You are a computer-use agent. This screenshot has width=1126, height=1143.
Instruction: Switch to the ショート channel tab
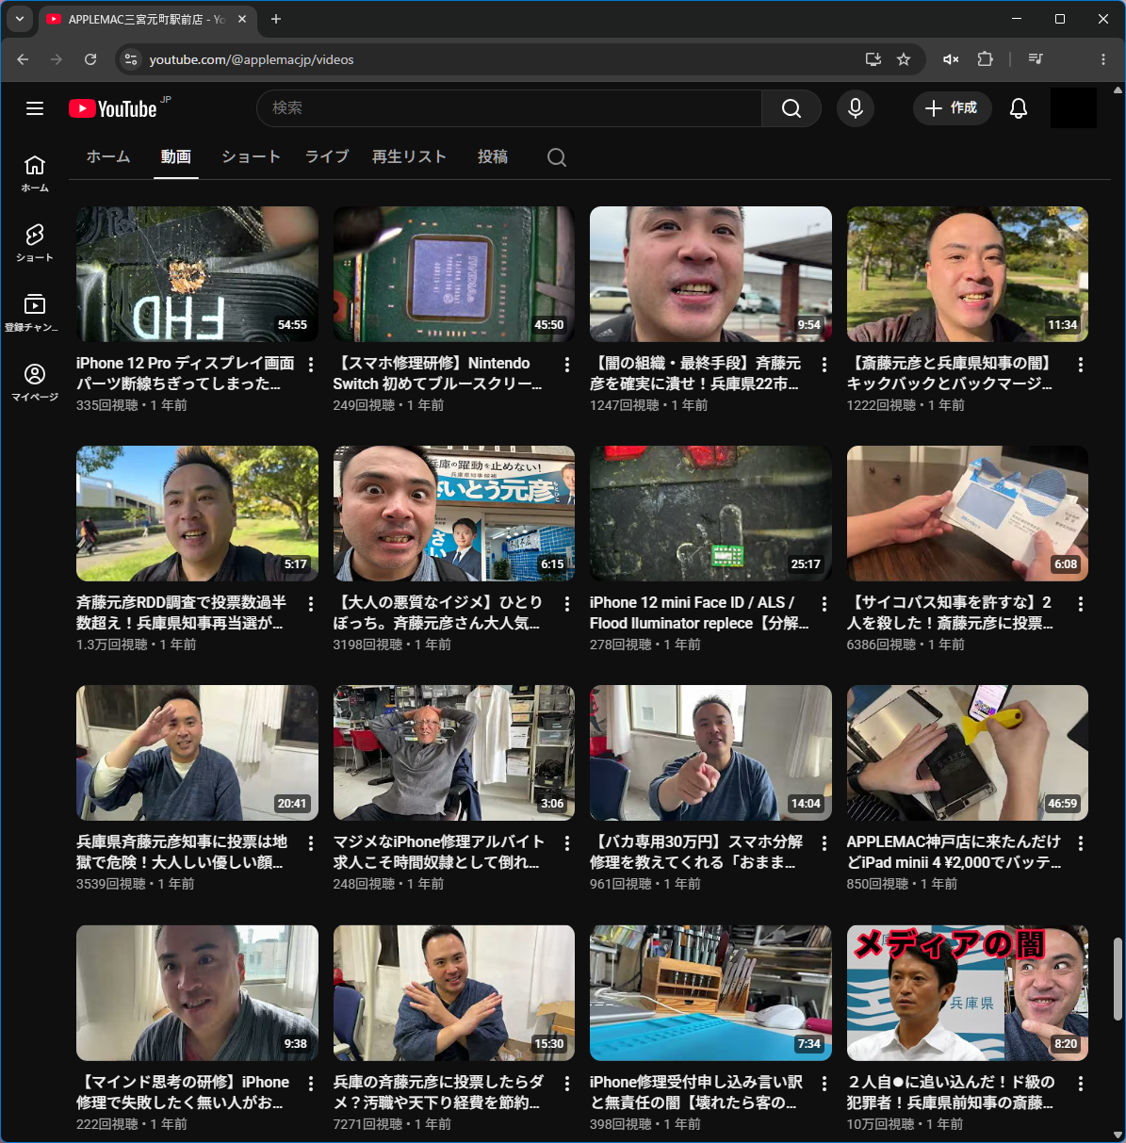coord(252,157)
